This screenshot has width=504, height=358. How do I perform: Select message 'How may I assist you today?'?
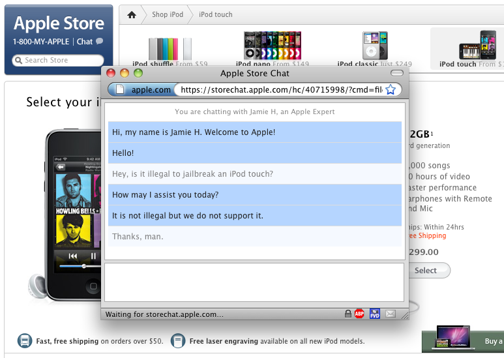click(x=254, y=195)
